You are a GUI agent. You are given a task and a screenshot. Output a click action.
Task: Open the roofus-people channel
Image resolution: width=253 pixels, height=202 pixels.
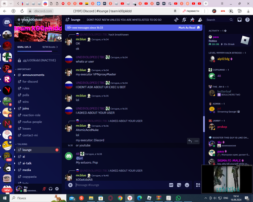(x=38, y=122)
